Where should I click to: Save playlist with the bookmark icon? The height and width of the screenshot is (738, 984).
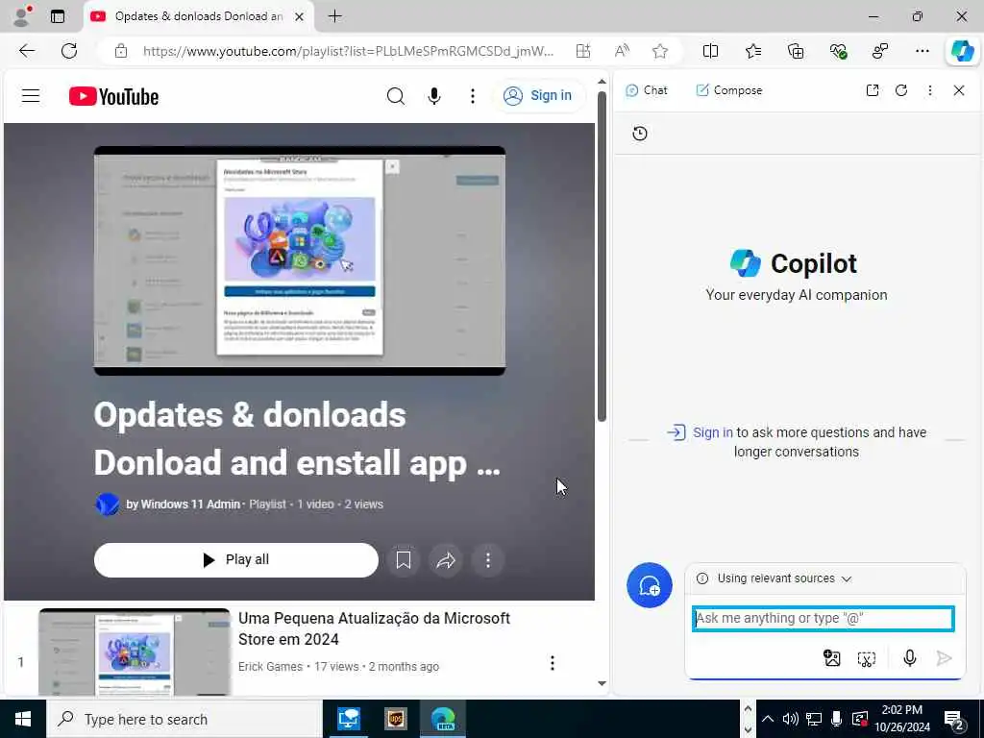[x=404, y=560]
